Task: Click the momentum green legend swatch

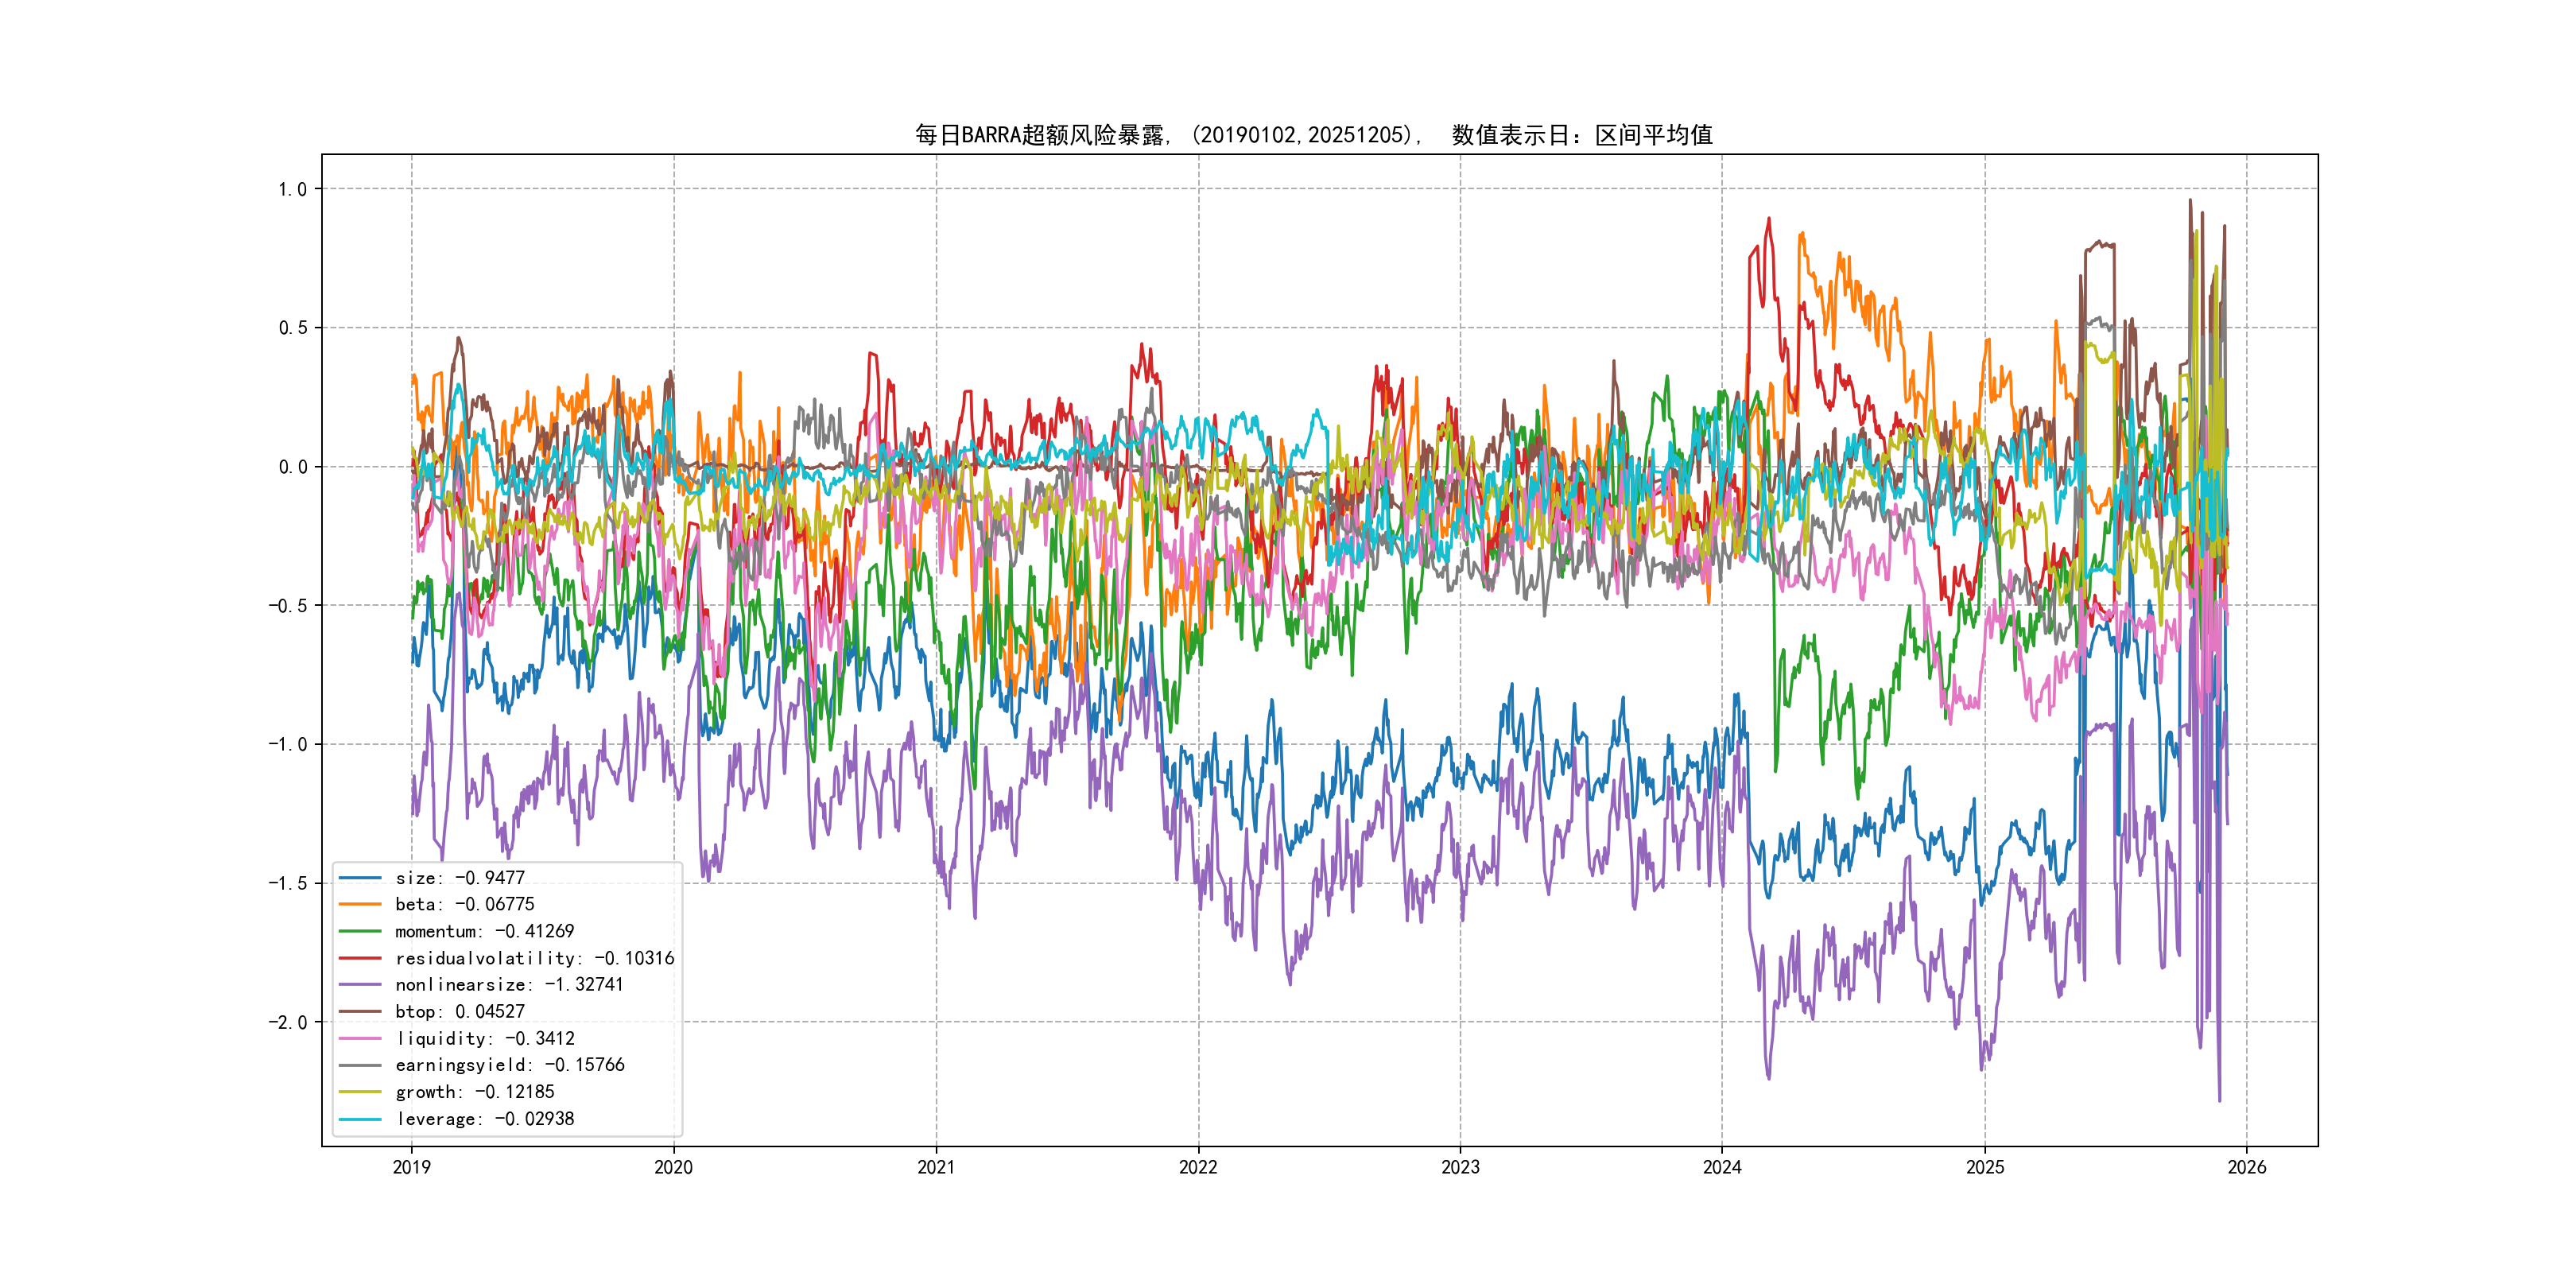Action: coord(360,931)
